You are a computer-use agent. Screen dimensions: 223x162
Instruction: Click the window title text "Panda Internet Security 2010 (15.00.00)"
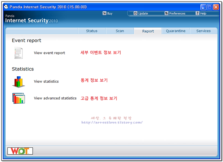pyautogui.click(x=48, y=7)
